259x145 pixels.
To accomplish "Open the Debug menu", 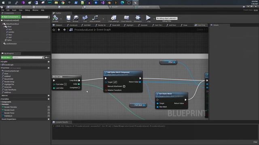I will tap(28, 10).
